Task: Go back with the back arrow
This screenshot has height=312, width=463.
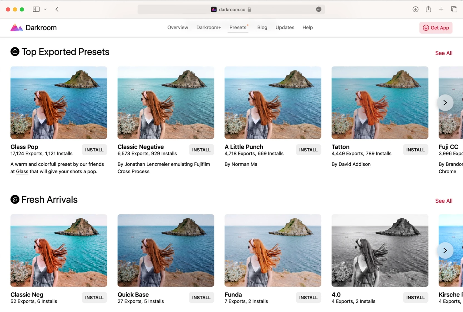Action: click(x=57, y=9)
